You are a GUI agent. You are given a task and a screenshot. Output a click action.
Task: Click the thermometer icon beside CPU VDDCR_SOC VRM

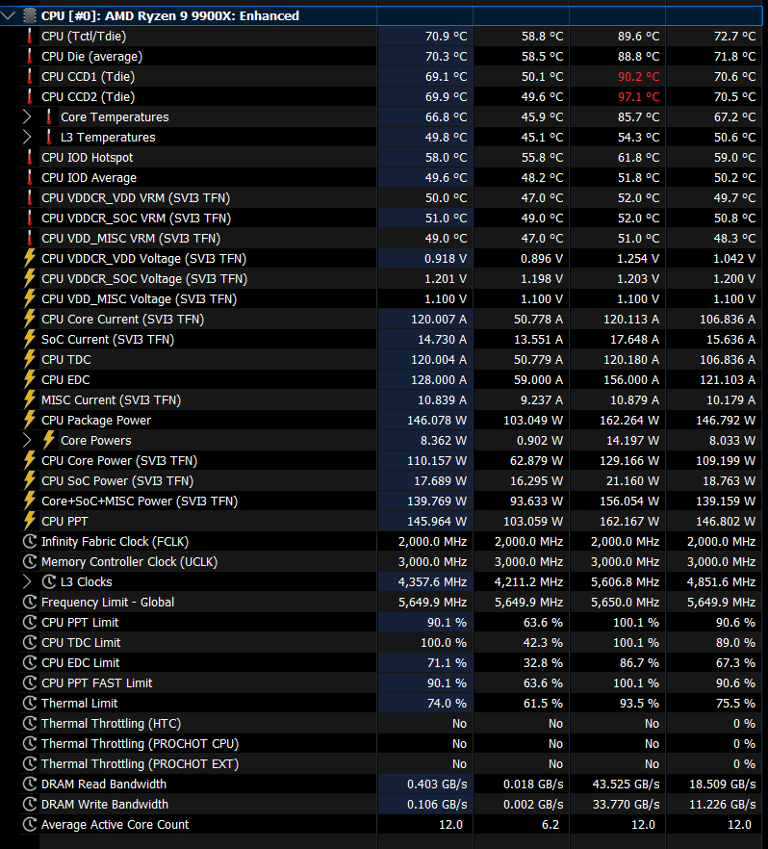click(30, 219)
